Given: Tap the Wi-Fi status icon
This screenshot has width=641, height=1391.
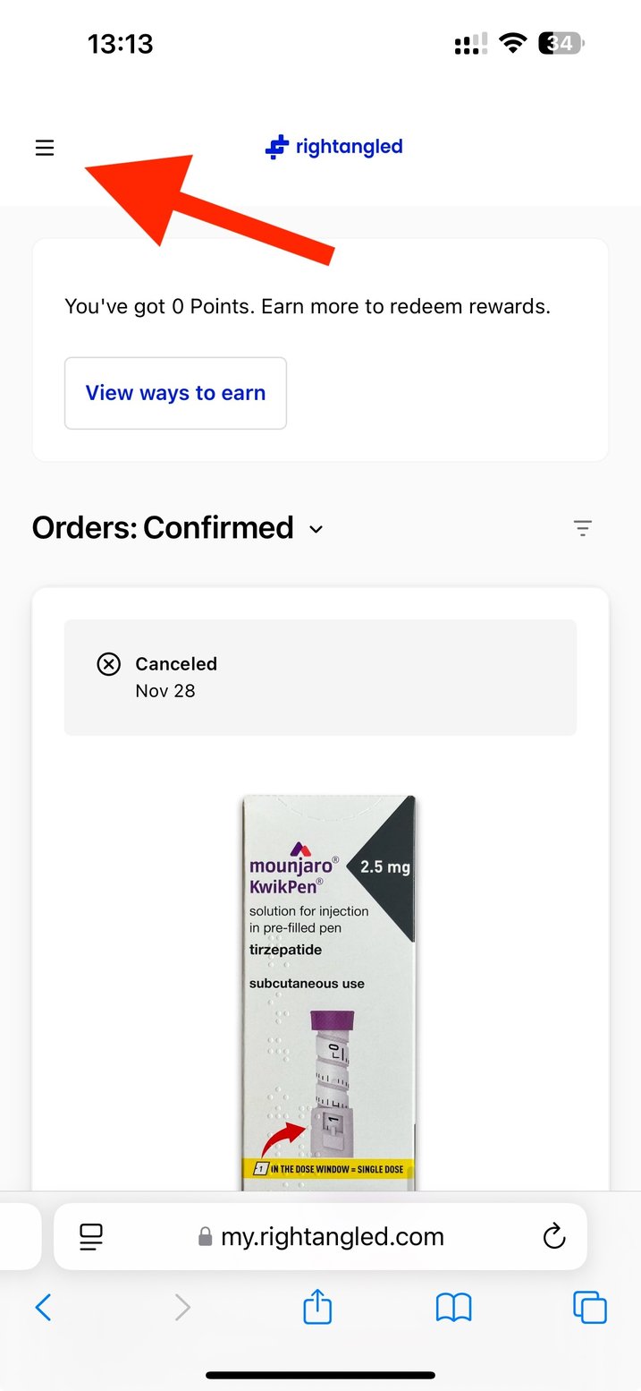Looking at the screenshot, I should 513,43.
